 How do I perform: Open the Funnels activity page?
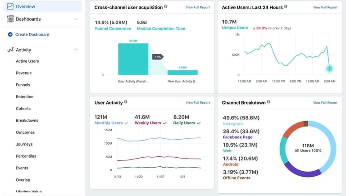point(23,85)
